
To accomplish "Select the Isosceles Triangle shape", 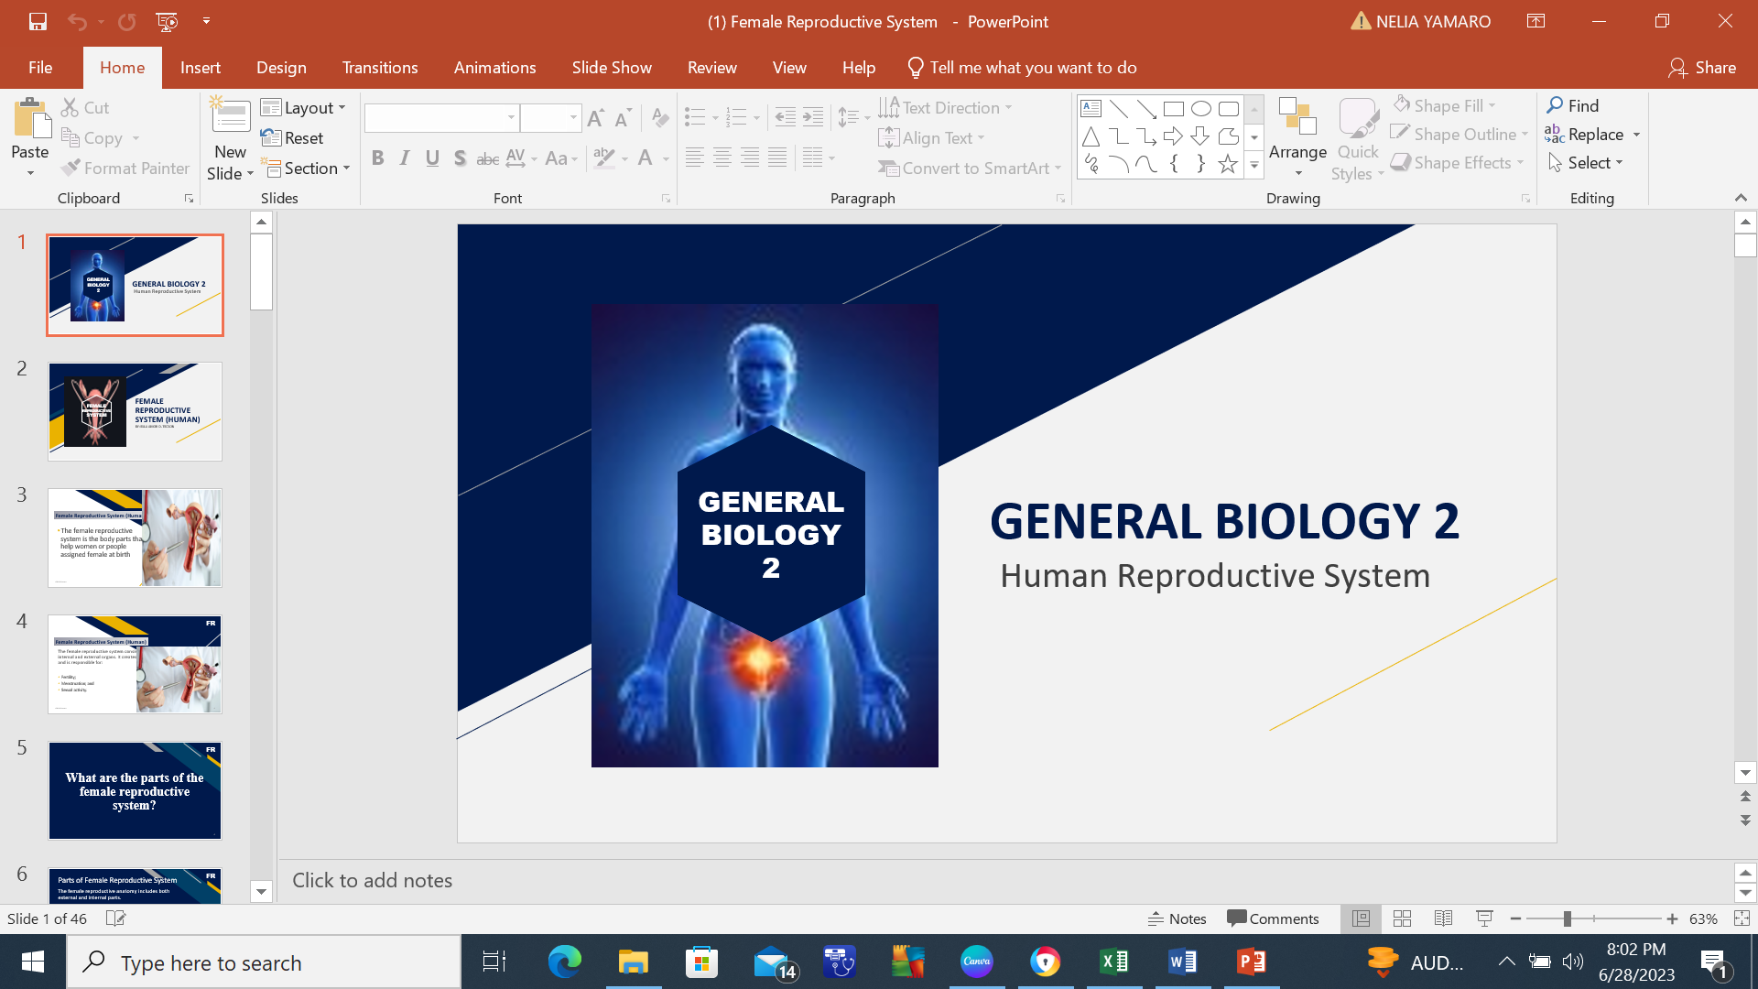I will (1091, 136).
